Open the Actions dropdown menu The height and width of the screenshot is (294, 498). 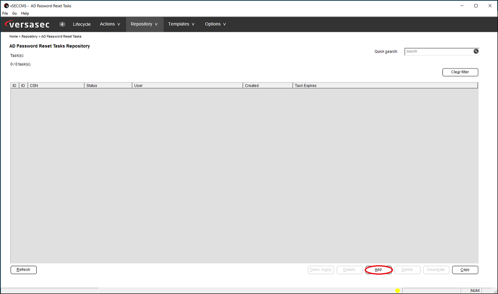click(110, 24)
